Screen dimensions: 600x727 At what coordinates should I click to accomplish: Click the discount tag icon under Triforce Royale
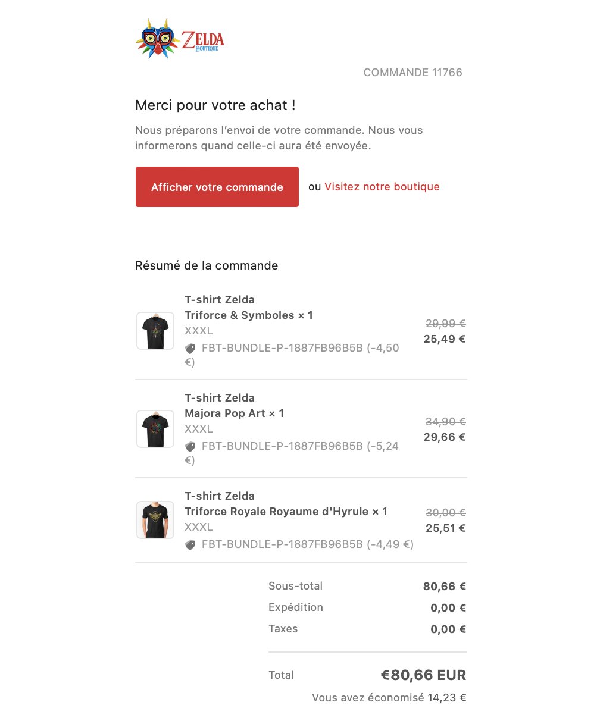point(190,544)
